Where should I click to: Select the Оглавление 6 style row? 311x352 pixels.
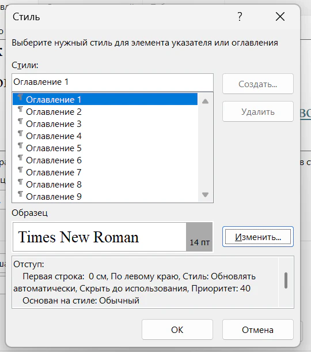tap(105, 160)
